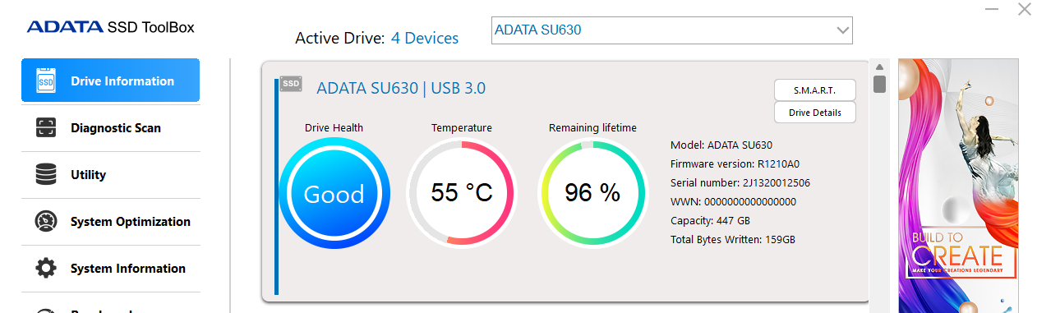Click the ADATA SSD ToolBox logo
Image resolution: width=1037 pixels, height=313 pixels.
tap(111, 27)
